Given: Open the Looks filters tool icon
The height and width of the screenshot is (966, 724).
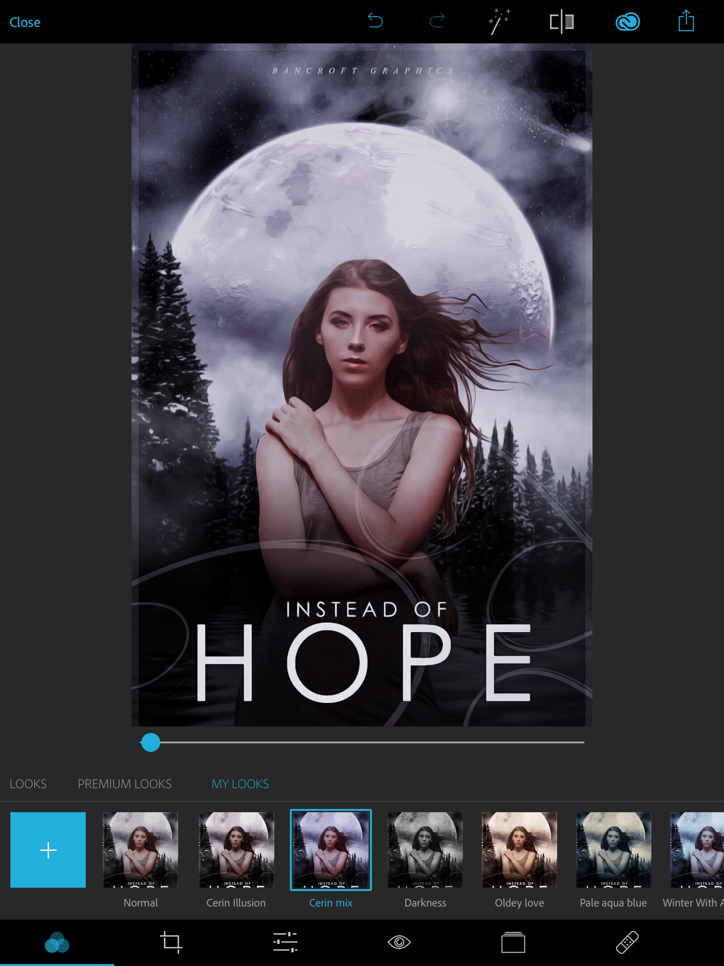Looking at the screenshot, I should (x=57, y=942).
